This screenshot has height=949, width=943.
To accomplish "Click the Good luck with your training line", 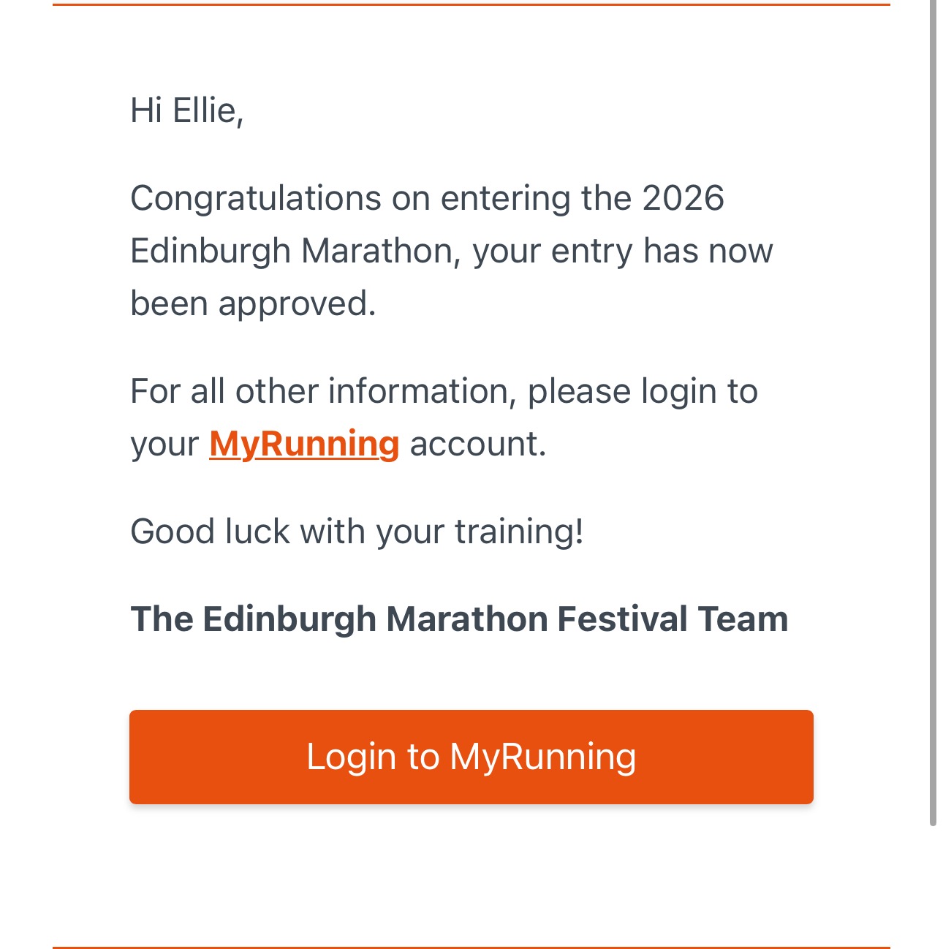I will pyautogui.click(x=357, y=532).
